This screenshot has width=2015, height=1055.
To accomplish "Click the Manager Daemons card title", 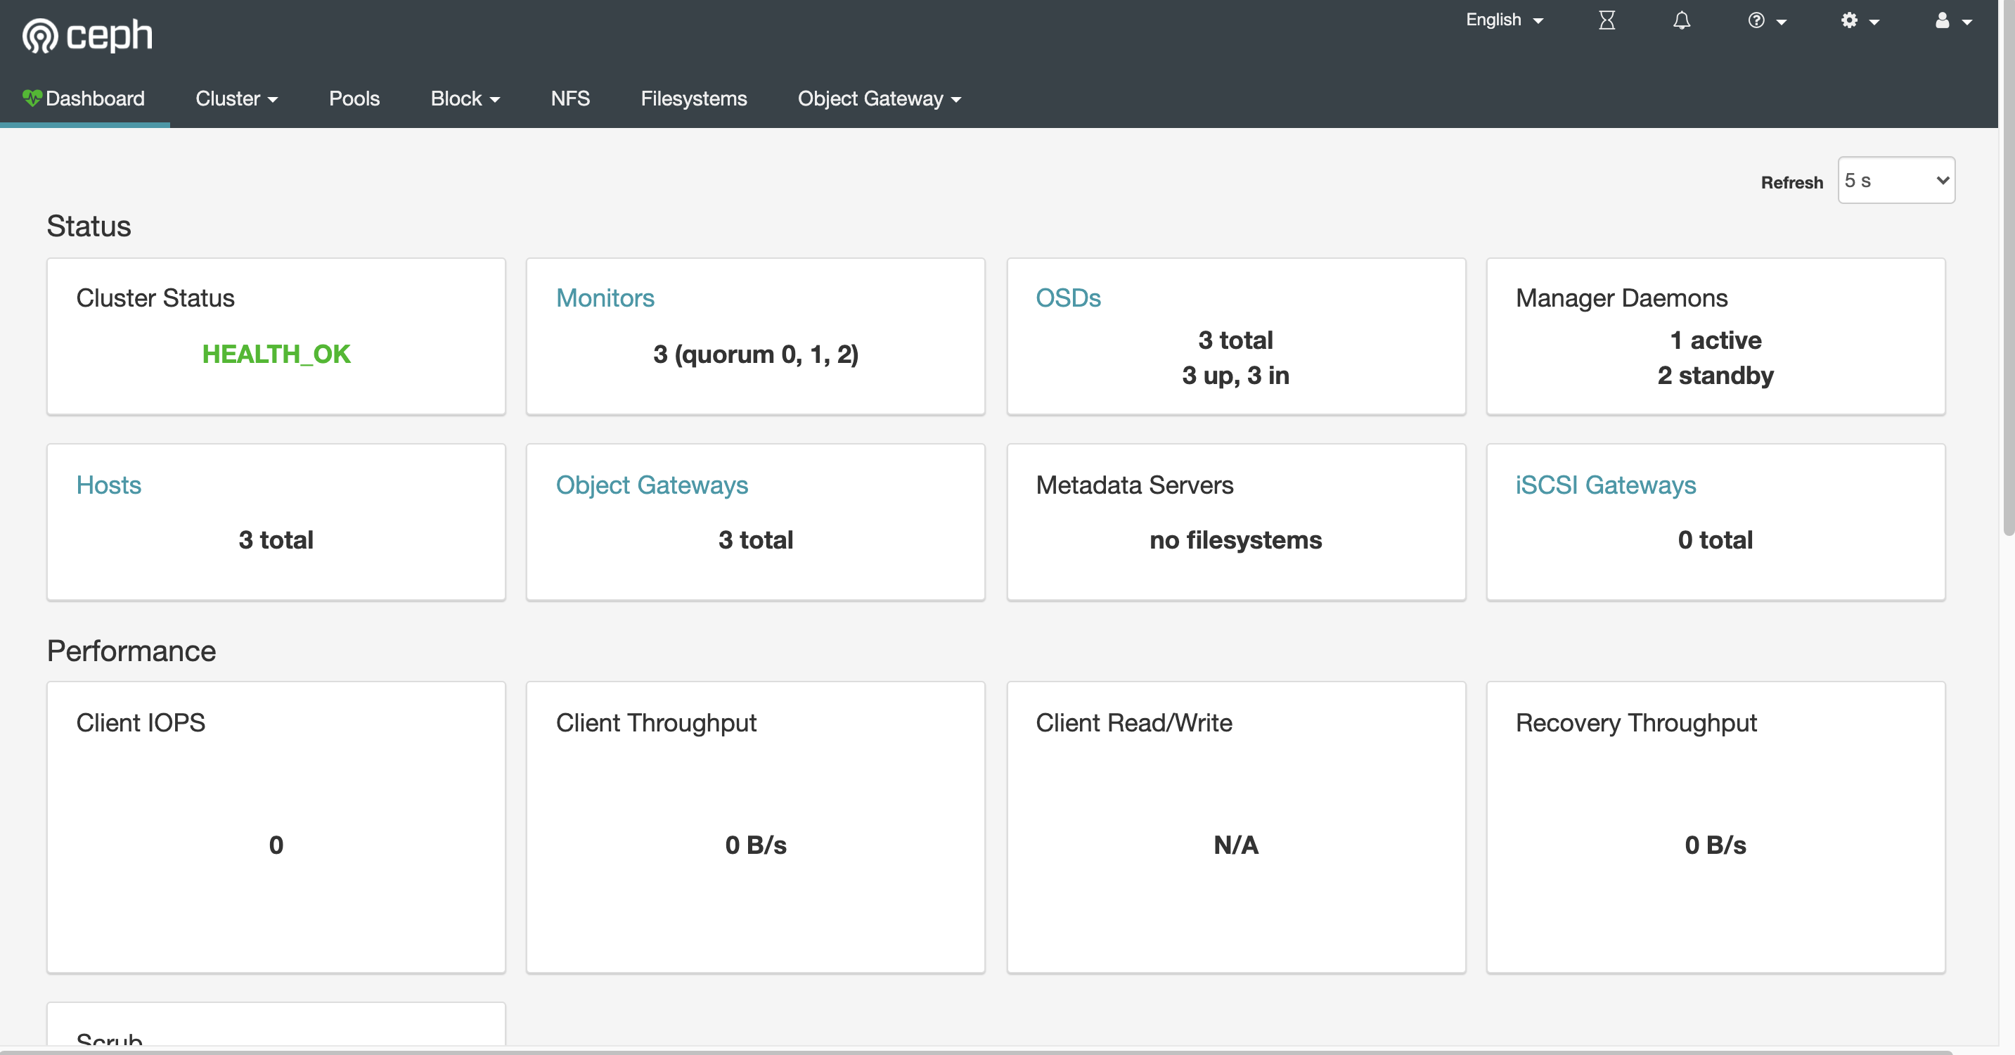I will click(x=1621, y=298).
